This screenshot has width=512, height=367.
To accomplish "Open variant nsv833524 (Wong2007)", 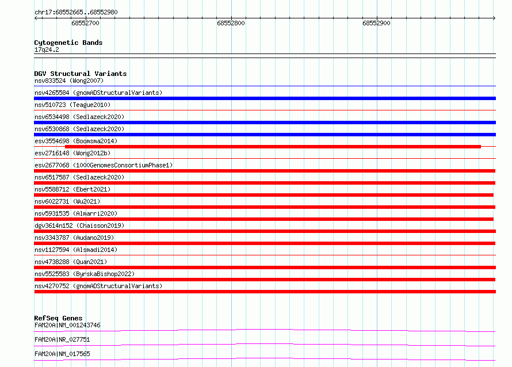I will [x=69, y=81].
